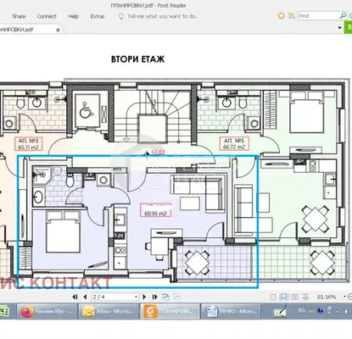
Task: Switch to Foxit ПЛАНИРОВКИ taskbar button
Action: click(x=170, y=311)
